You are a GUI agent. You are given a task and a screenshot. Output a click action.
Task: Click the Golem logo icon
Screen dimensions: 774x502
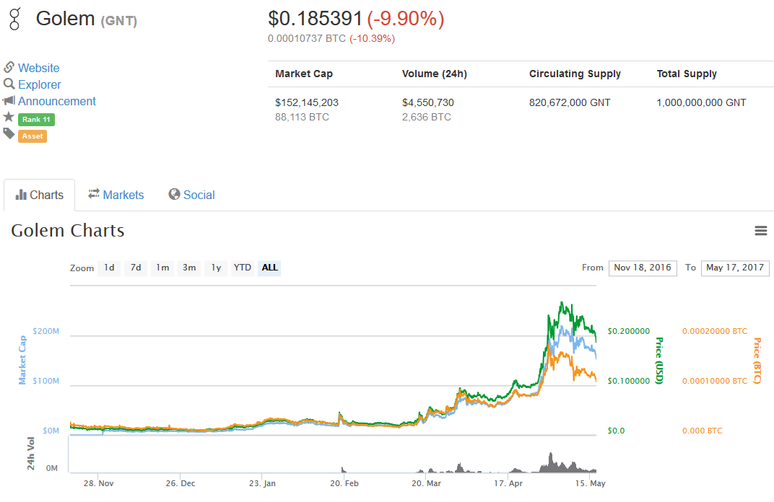(15, 19)
